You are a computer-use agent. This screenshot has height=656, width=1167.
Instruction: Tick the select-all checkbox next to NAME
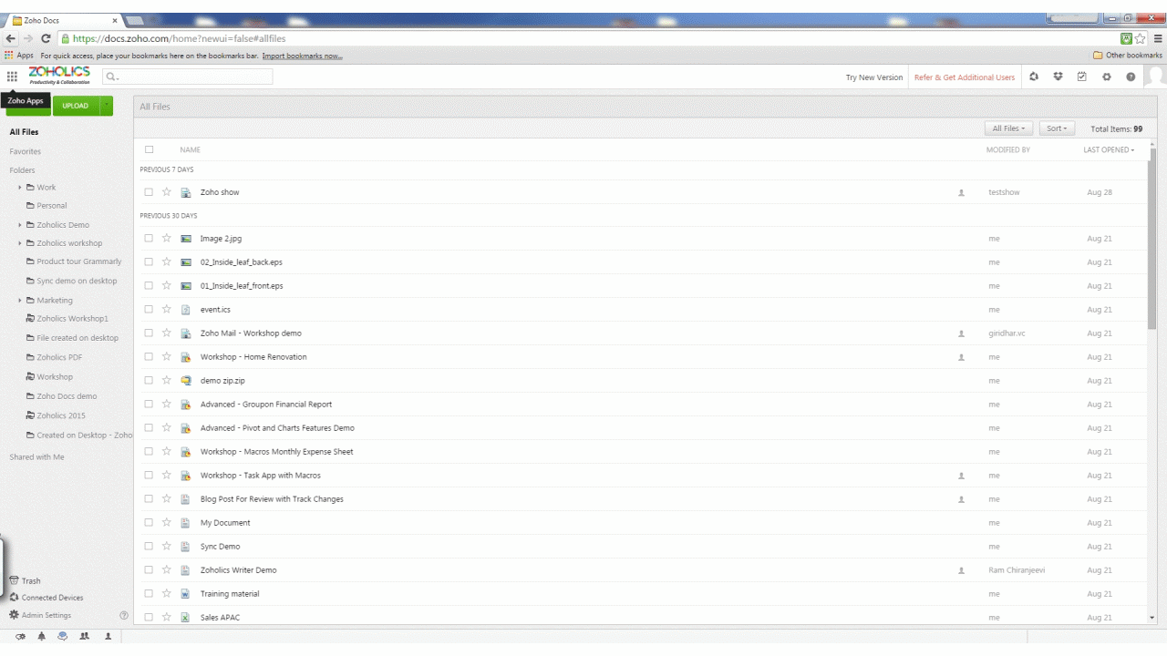tap(149, 149)
